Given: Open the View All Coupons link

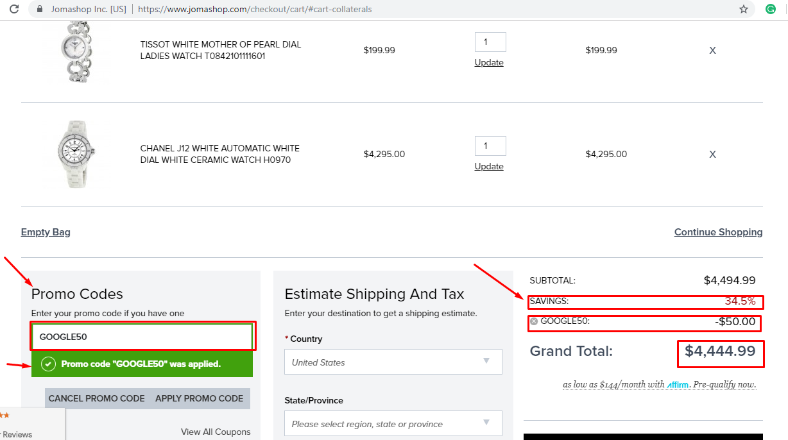Looking at the screenshot, I should tap(216, 432).
